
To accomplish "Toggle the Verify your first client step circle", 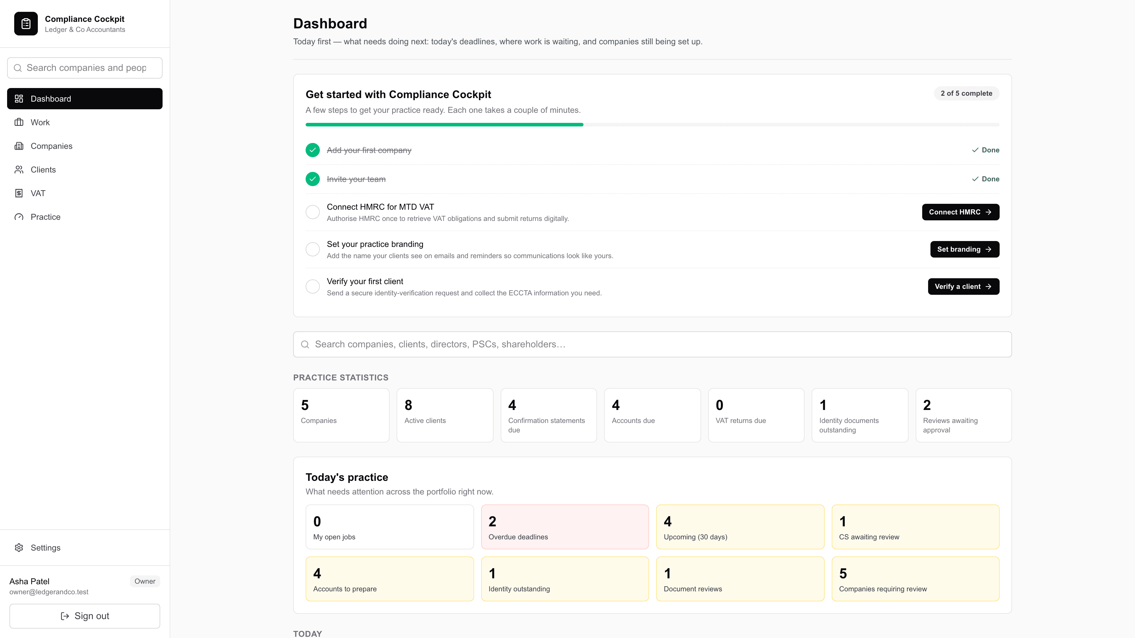I will [x=313, y=287].
